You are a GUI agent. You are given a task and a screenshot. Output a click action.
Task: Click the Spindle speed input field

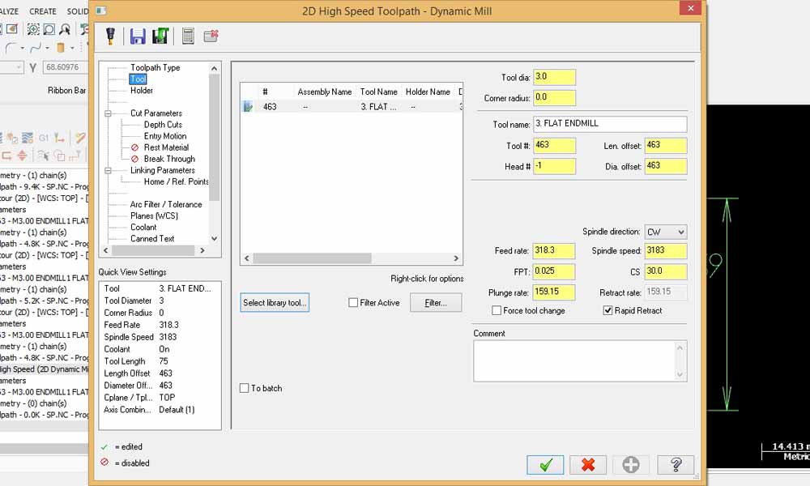(666, 250)
